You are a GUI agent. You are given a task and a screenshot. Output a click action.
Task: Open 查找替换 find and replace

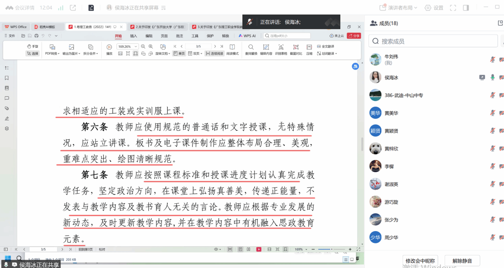pos(251,47)
